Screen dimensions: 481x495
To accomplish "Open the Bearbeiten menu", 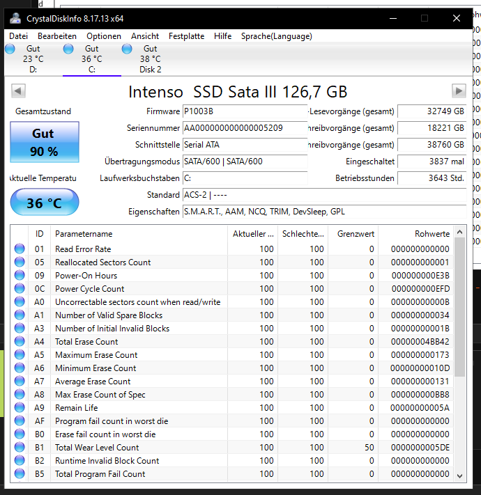I will pyautogui.click(x=57, y=36).
